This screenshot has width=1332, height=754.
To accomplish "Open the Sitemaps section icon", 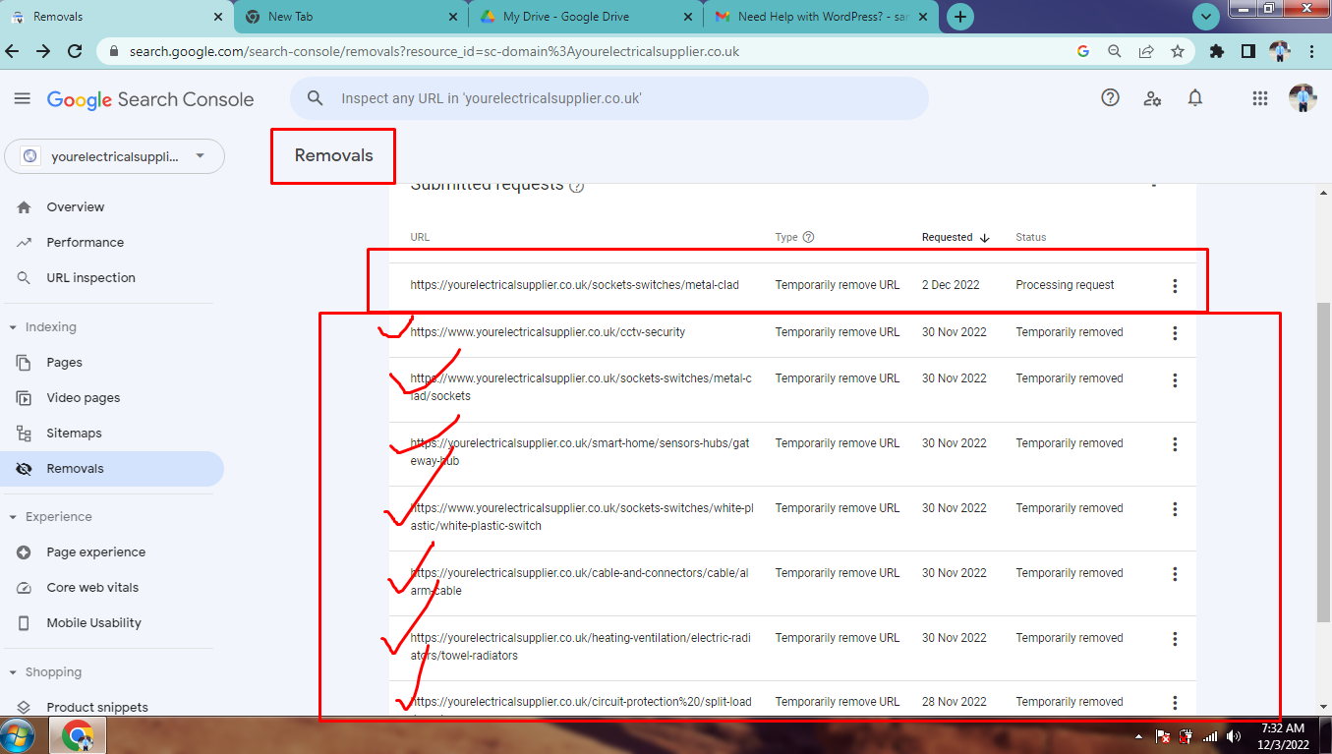I will pyautogui.click(x=24, y=433).
